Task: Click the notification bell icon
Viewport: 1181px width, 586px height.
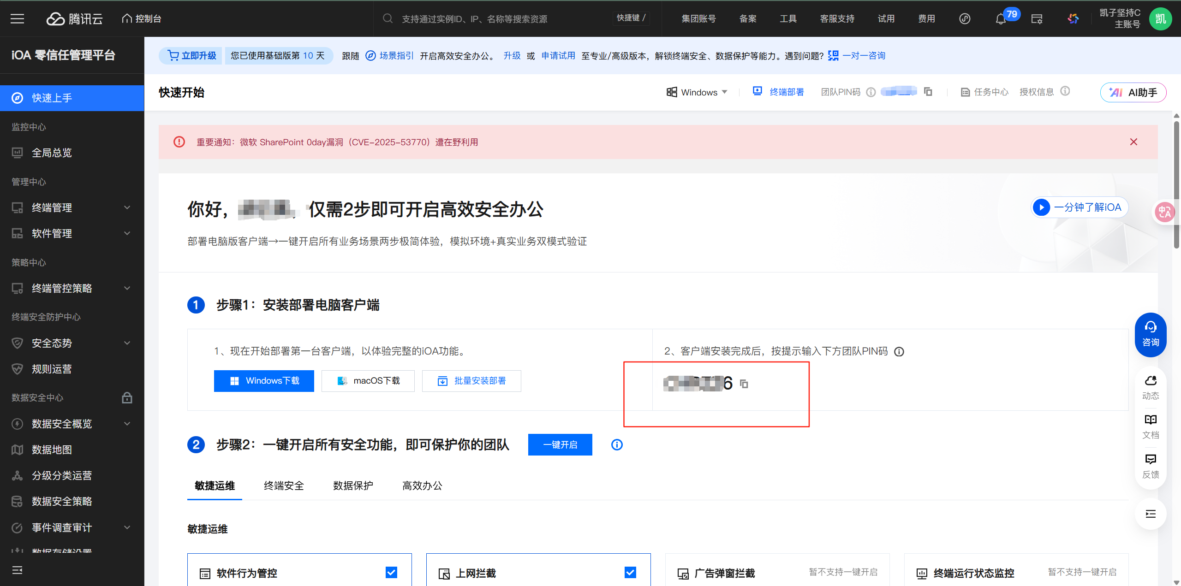Action: click(1000, 19)
